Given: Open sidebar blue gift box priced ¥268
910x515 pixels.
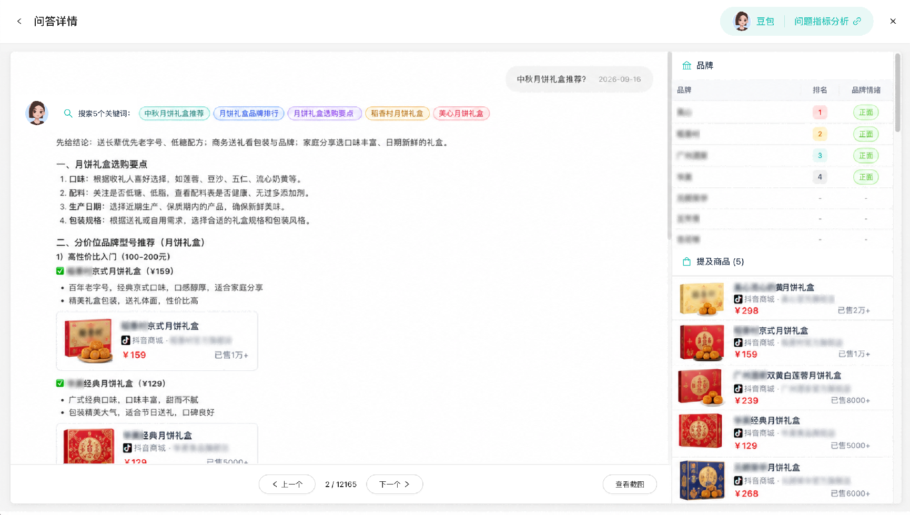Looking at the screenshot, I should (782, 480).
